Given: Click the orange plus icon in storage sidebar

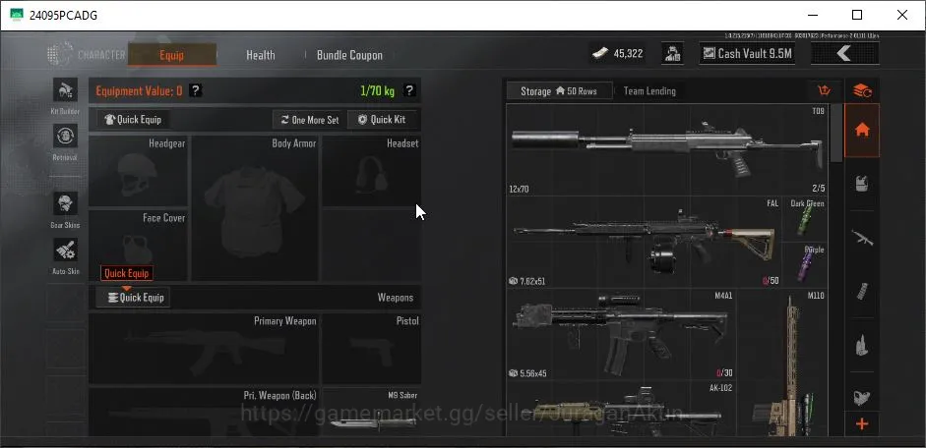Looking at the screenshot, I should [862, 423].
